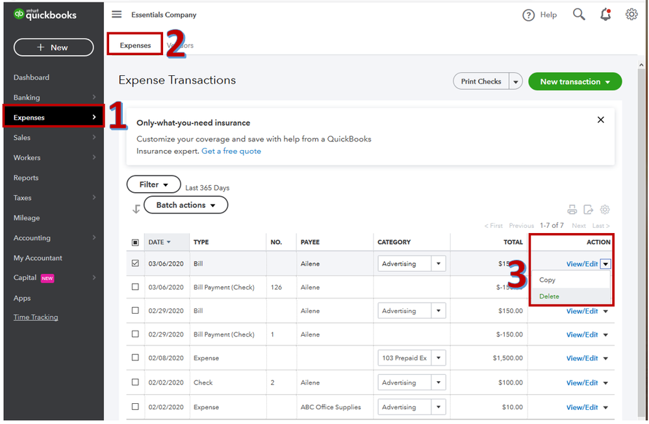Choose Delete from the action menu

(x=570, y=296)
